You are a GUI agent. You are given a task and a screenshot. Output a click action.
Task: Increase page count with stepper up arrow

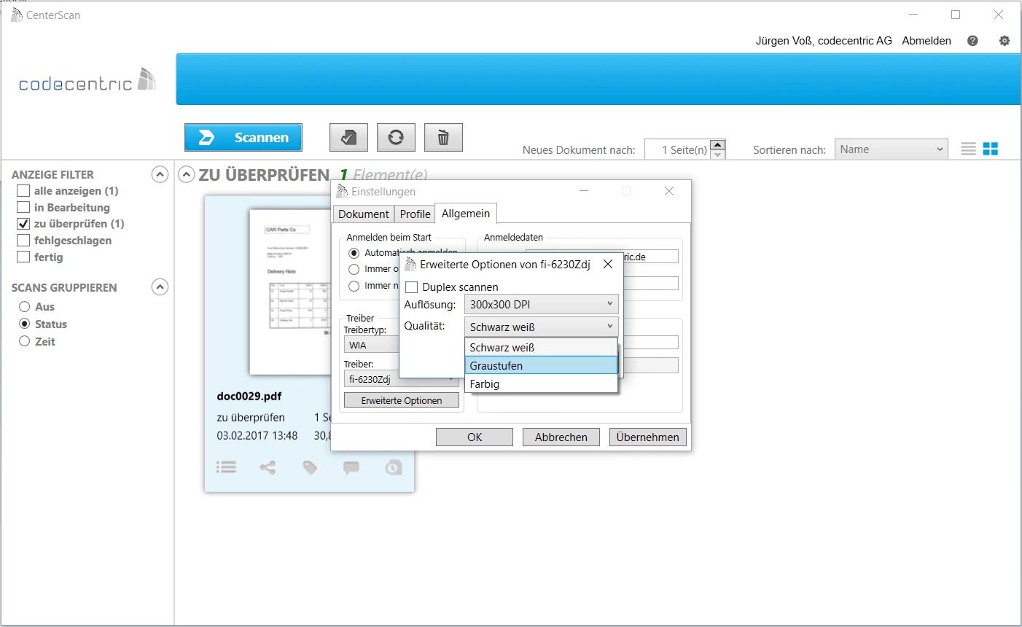point(717,144)
